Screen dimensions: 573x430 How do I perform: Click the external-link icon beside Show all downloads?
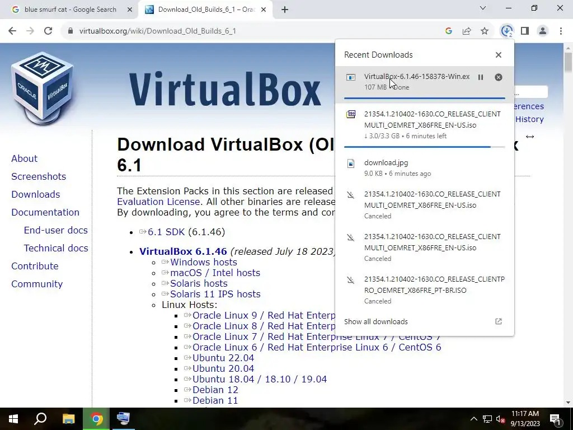pos(499,321)
